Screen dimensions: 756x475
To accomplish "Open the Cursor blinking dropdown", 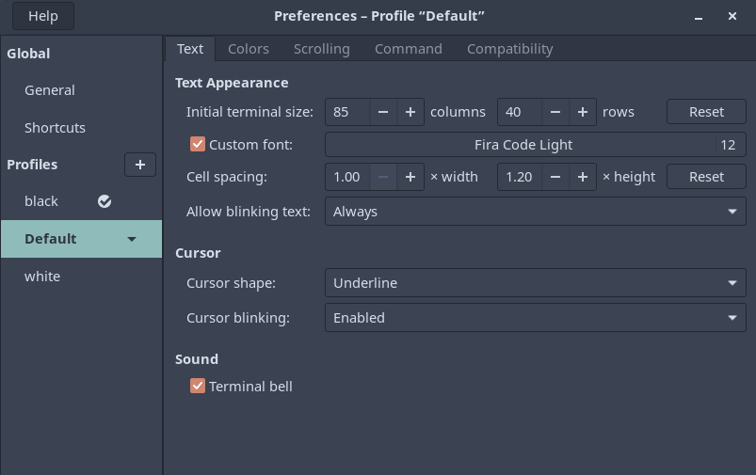I will (536, 318).
